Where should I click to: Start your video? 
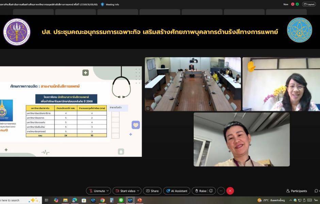[x=125, y=191]
